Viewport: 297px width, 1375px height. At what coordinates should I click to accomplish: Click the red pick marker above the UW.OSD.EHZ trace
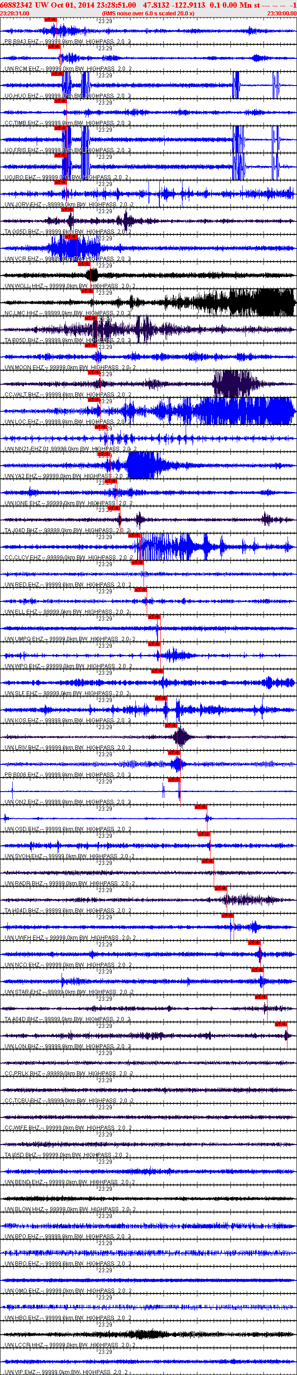pos(201,807)
